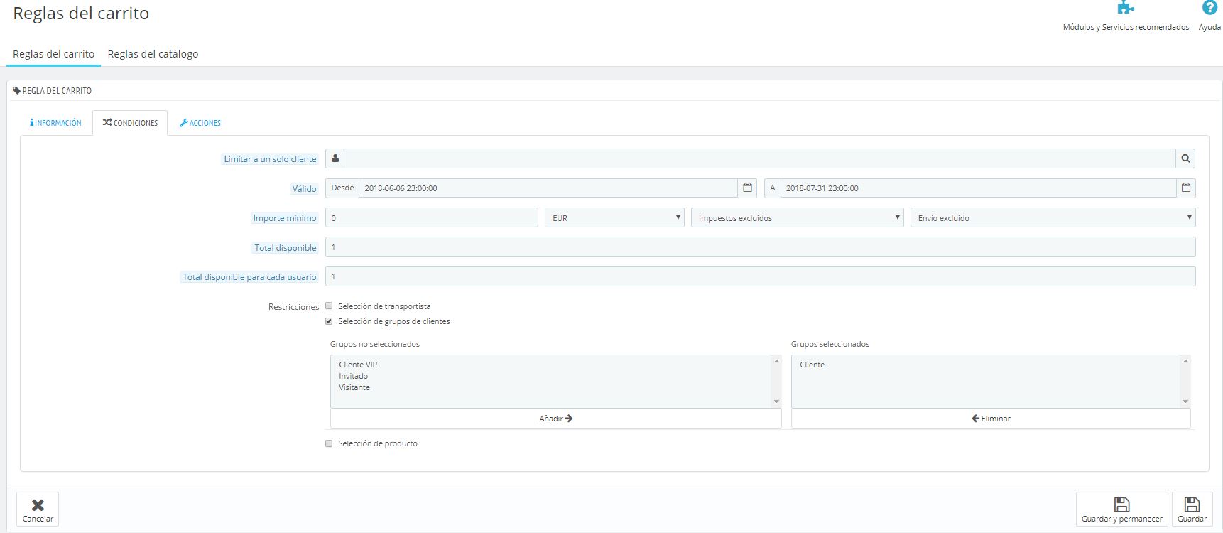Click the Total disponible field
The image size is (1223, 533).
click(761, 247)
